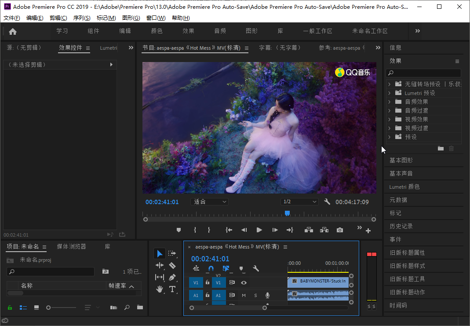Click new bin icon in Project panel
This screenshot has width=470, height=326.
[x=140, y=307]
